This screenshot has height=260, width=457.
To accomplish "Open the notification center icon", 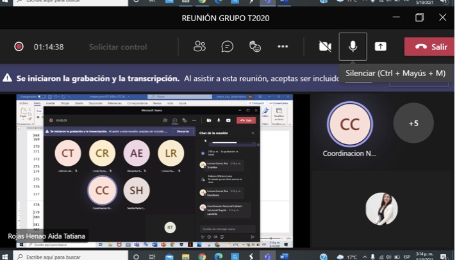I will click(443, 257).
